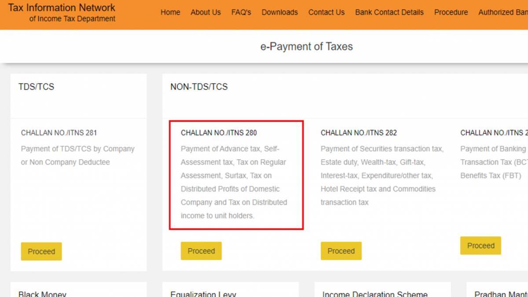Image resolution: width=528 pixels, height=297 pixels.
Task: Click the CHALLAN NO./ITNS 281 title
Action: click(59, 132)
